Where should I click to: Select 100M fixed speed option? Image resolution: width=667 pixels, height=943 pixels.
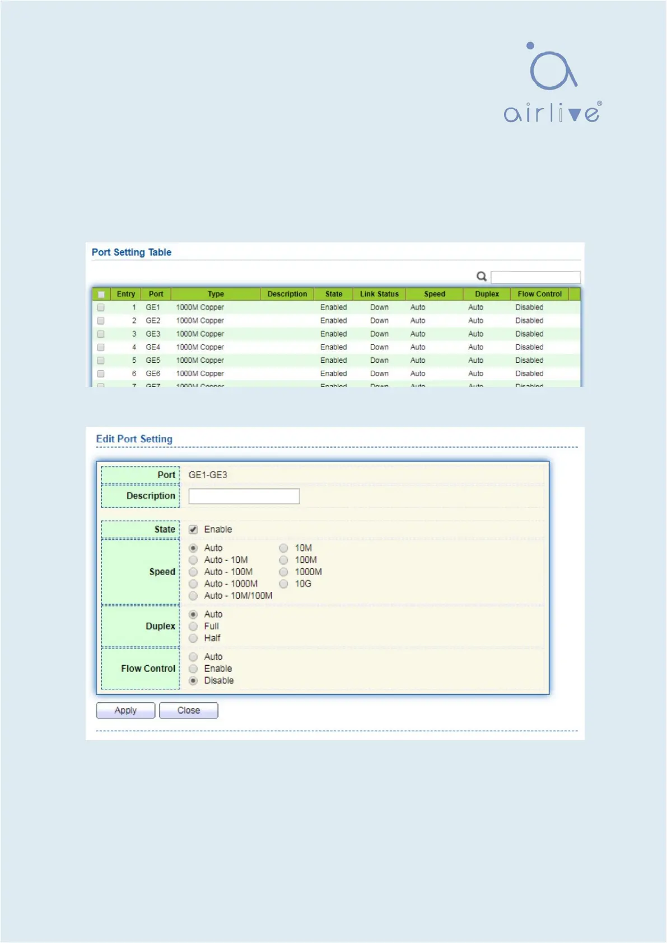coord(284,560)
